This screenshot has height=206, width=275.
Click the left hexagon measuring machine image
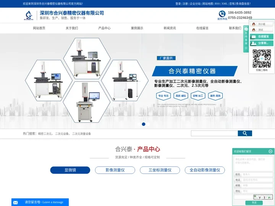(x=49, y=80)
